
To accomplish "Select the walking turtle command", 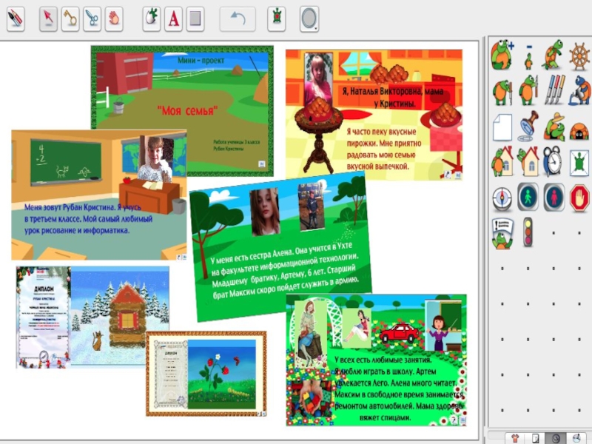I will (553, 55).
